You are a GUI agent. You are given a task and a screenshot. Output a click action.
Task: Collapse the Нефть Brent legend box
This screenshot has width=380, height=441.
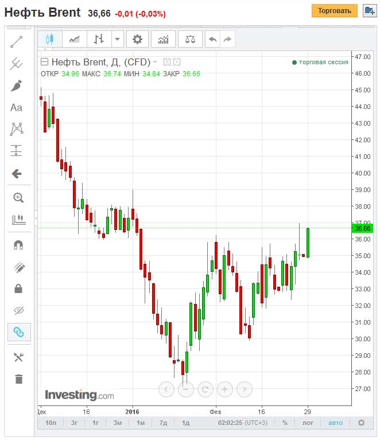coord(44,61)
